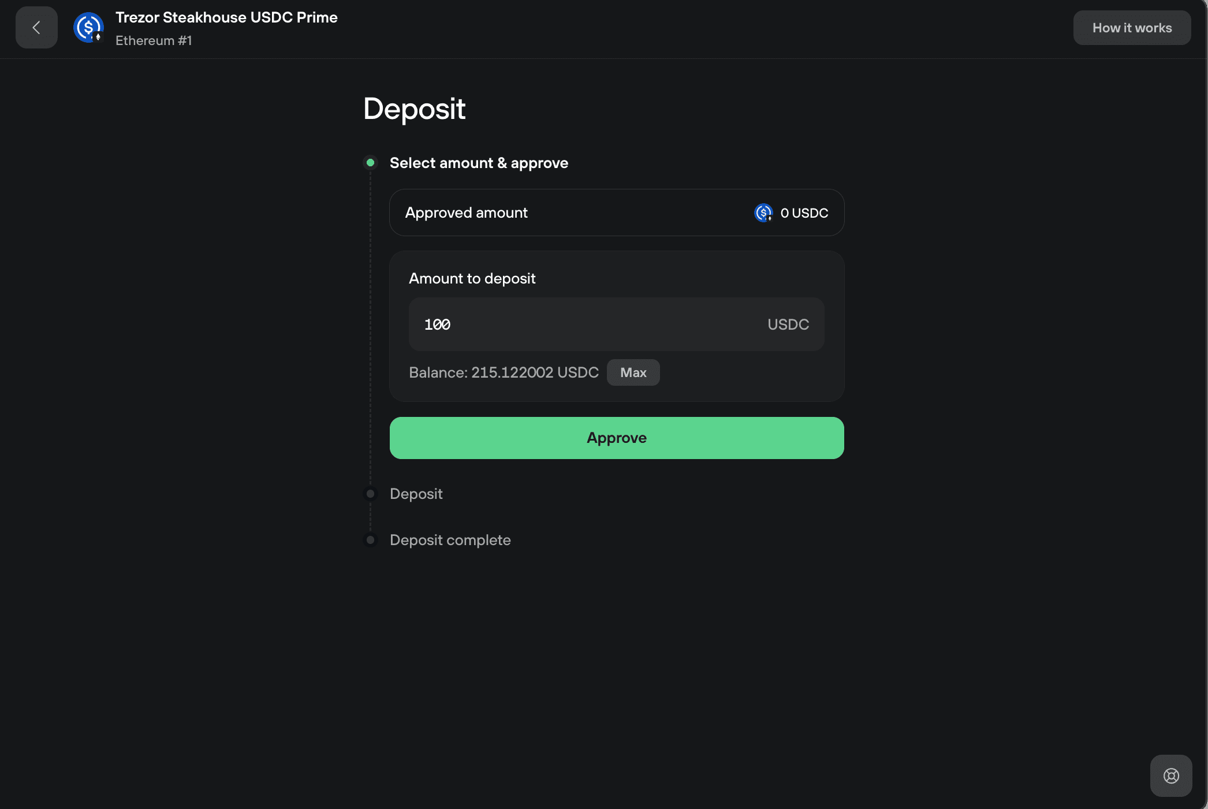Click the green active step indicator dot
Screen dimensions: 1208x809
click(370, 163)
